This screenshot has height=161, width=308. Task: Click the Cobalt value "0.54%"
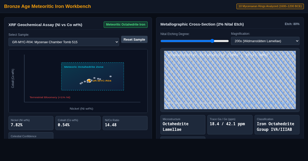pos(64,125)
